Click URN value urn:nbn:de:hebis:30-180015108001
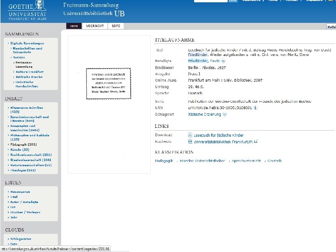 pyautogui.click(x=220, y=108)
